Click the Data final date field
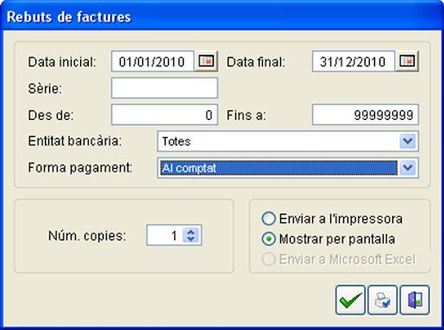The width and height of the screenshot is (444, 330). (353, 61)
